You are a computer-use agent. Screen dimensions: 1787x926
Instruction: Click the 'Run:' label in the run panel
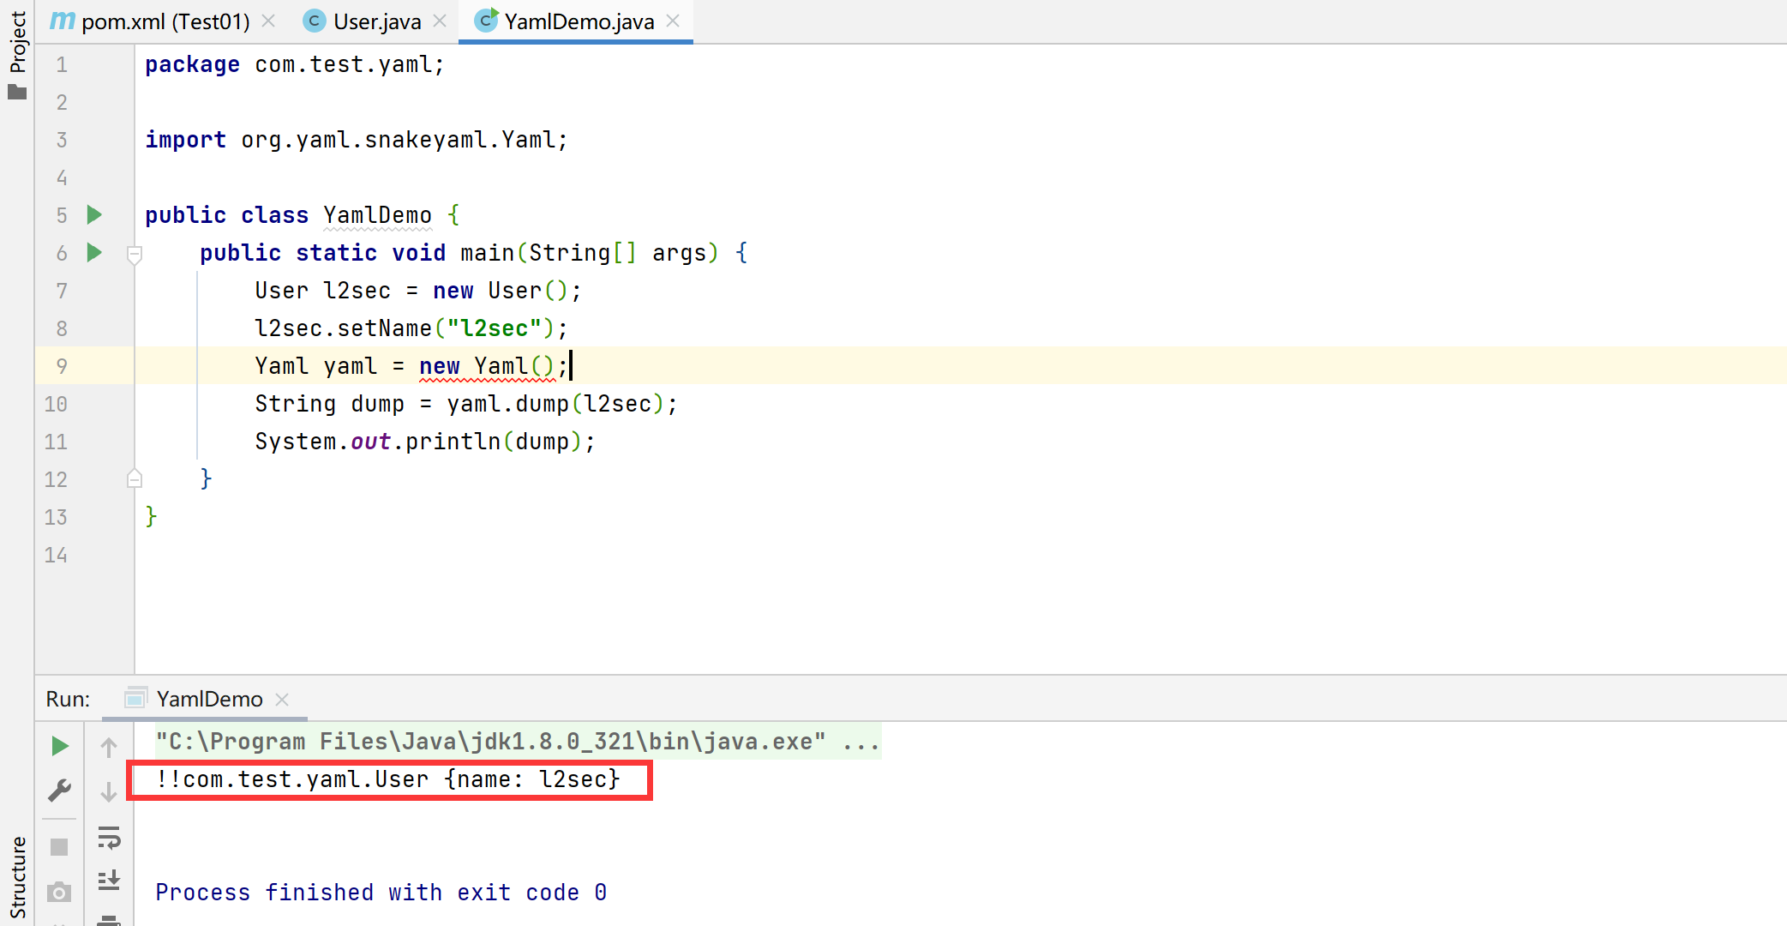[x=68, y=699]
